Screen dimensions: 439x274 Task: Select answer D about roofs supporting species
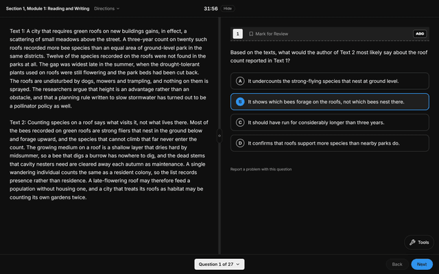pyautogui.click(x=329, y=143)
